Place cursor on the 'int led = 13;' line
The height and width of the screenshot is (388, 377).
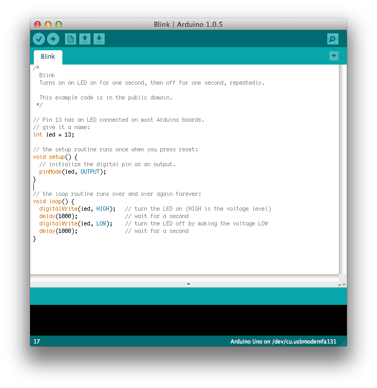click(x=54, y=134)
